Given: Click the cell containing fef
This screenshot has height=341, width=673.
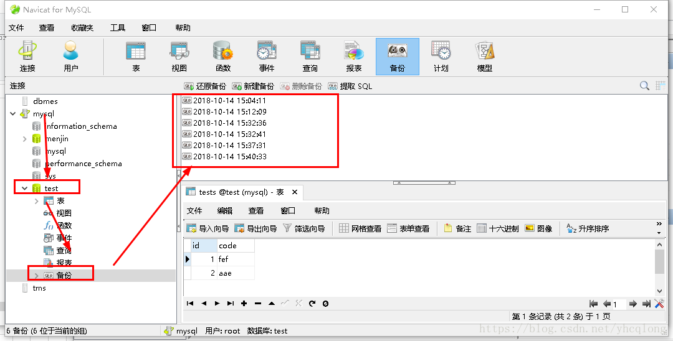Looking at the screenshot, I should [x=236, y=259].
